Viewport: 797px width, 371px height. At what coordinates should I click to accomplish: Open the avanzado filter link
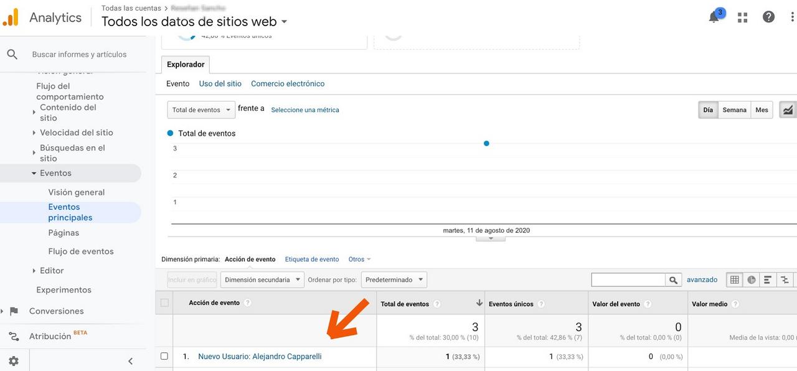[702, 279]
